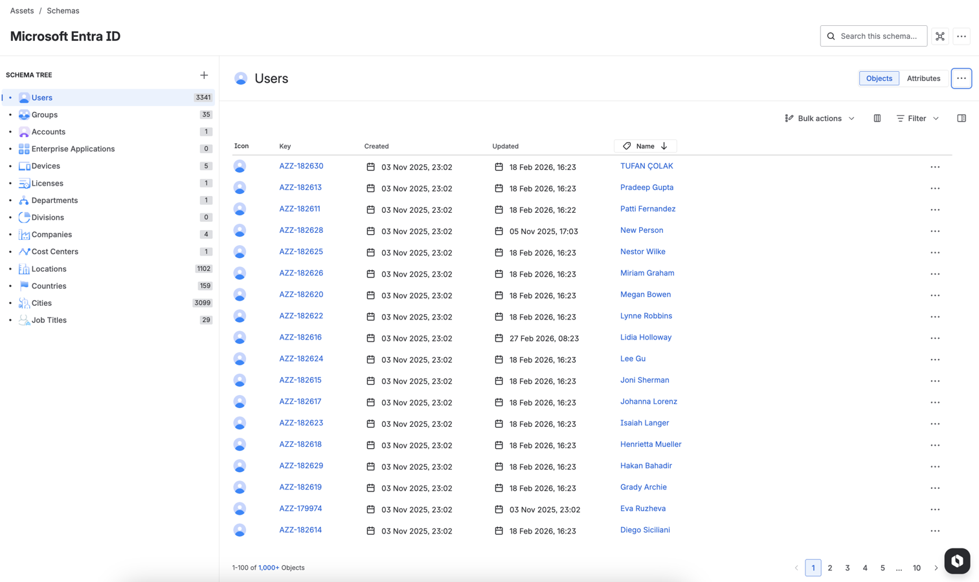Open the more options menu for Users
979x582 pixels.
(x=961, y=78)
